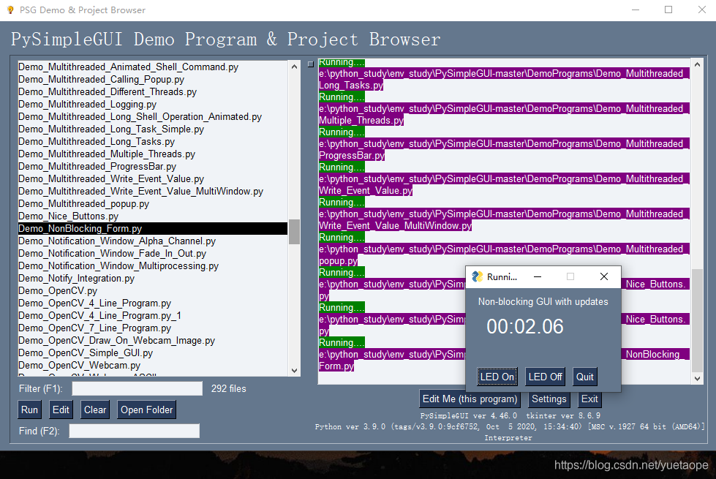Click the 292 files count label
The height and width of the screenshot is (479, 716).
coord(228,388)
